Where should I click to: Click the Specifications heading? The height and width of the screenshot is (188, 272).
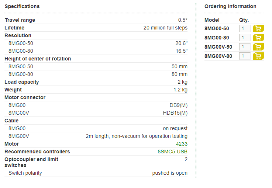[22, 6]
